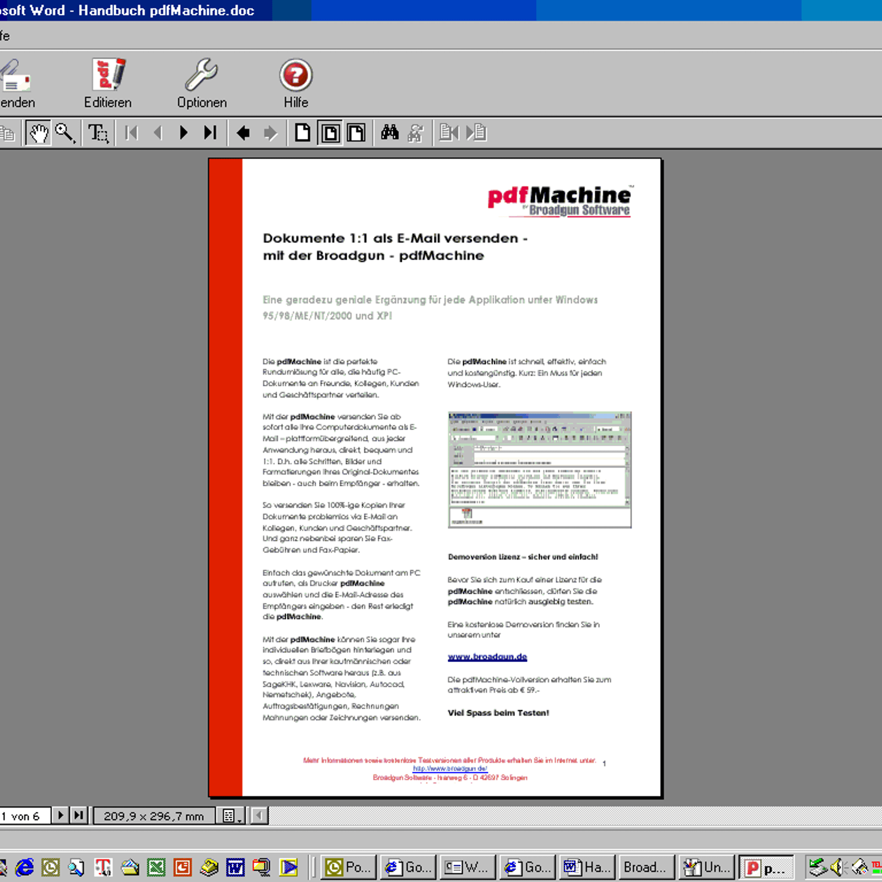Toggle Fit Width view
882x882 pixels.
(356, 133)
